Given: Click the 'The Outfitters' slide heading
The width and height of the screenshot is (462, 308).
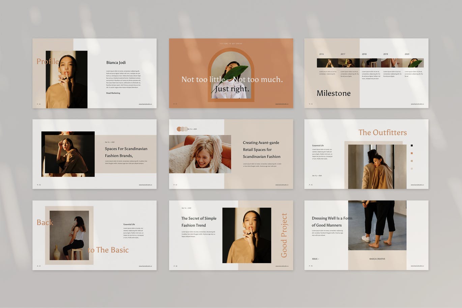Looking at the screenshot, I should (x=382, y=132).
